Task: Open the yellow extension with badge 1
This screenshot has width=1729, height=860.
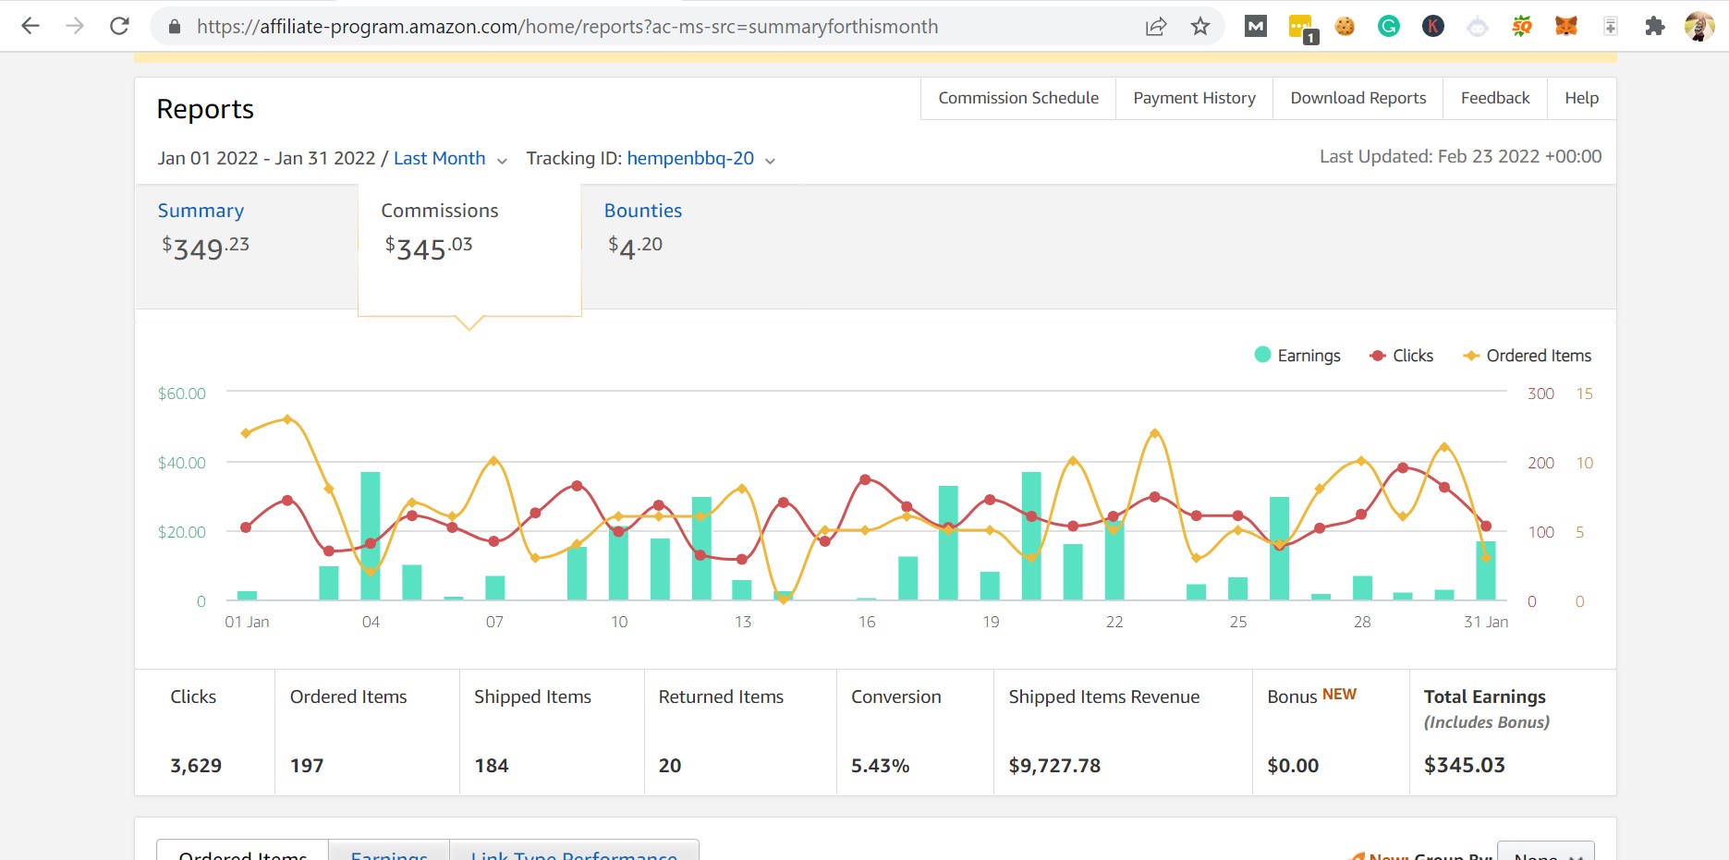Action: pos(1301,29)
